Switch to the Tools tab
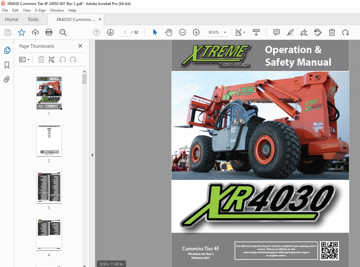Image resolution: width=360 pixels, height=267 pixels. pos(33,19)
